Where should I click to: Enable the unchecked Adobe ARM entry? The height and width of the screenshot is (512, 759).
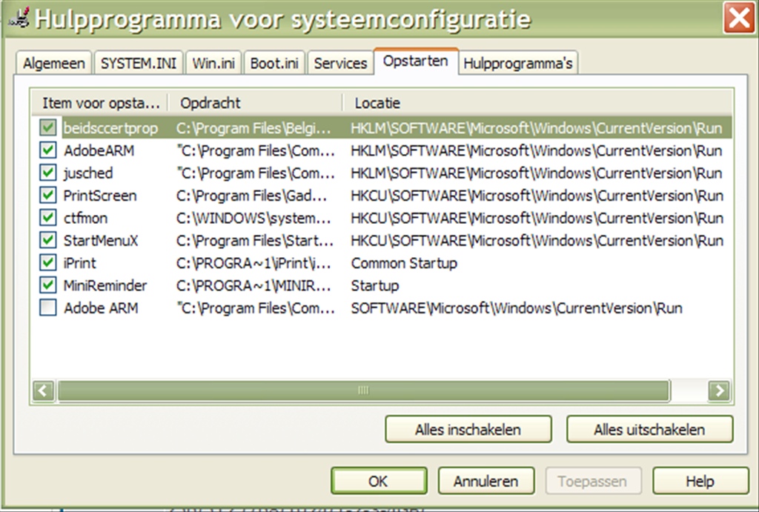click(48, 308)
